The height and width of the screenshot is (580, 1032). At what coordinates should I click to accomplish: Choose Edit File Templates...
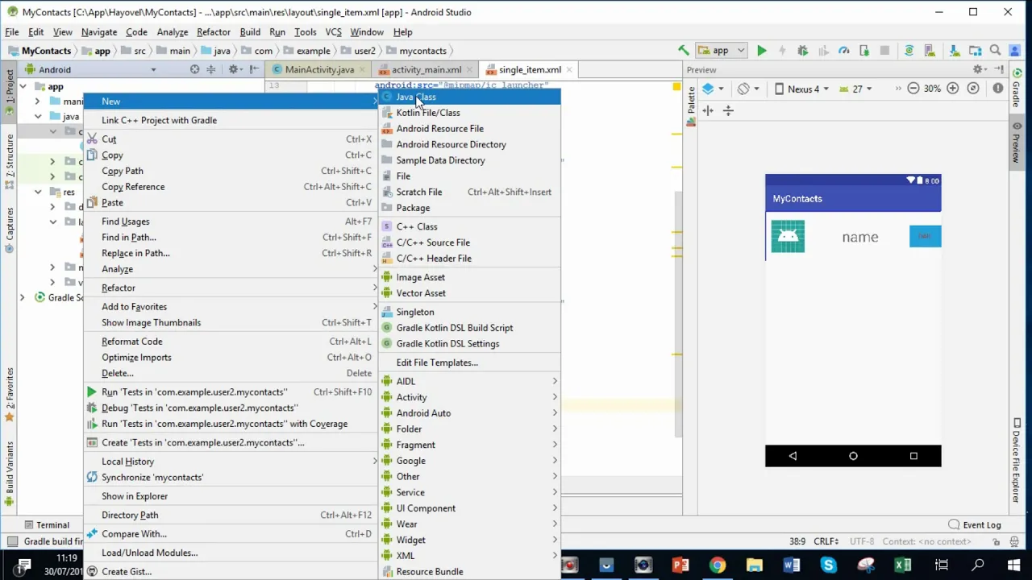pyautogui.click(x=469, y=362)
